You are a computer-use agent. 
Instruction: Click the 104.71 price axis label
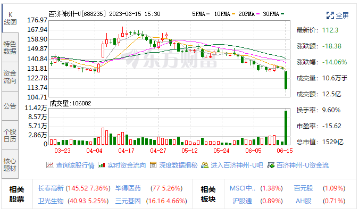click(37, 97)
